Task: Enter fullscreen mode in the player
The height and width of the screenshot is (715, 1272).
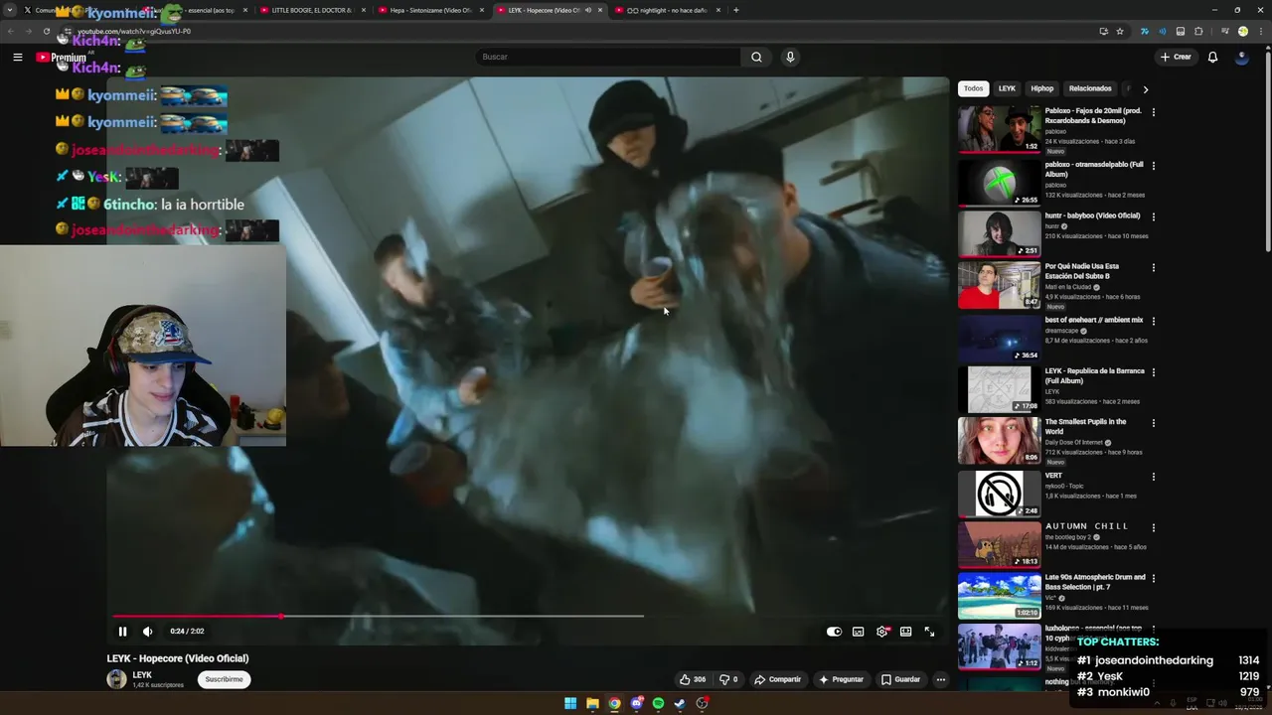Action: (929, 632)
